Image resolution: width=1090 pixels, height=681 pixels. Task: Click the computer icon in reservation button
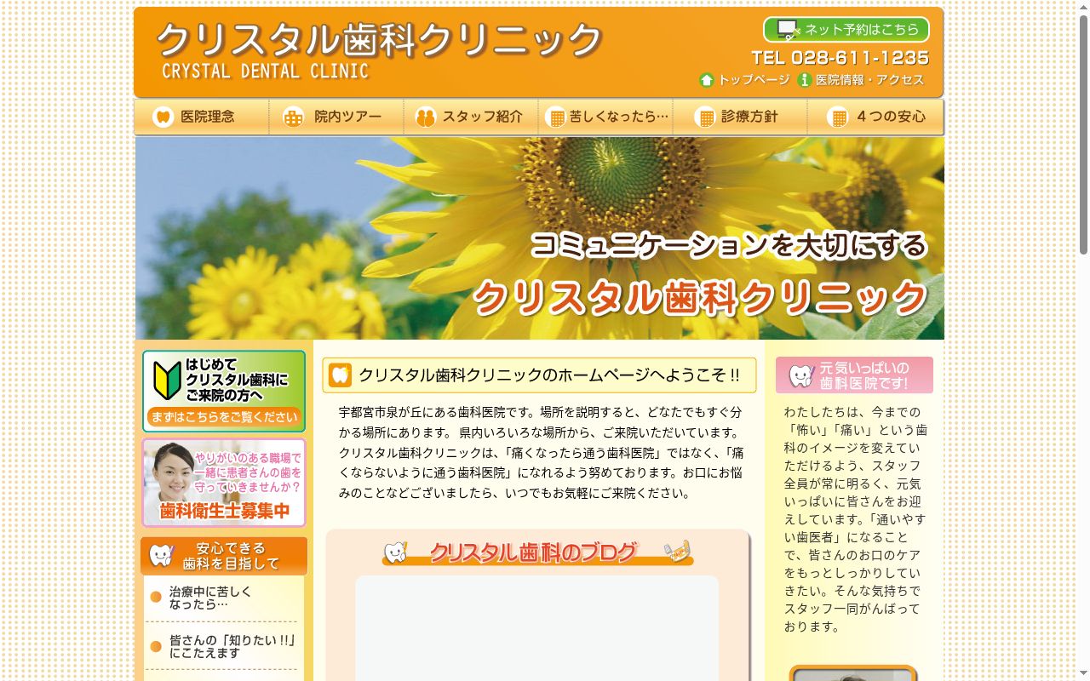(788, 30)
